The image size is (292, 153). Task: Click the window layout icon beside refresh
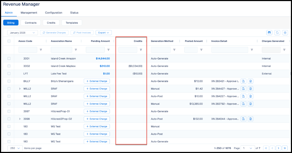[269, 33]
